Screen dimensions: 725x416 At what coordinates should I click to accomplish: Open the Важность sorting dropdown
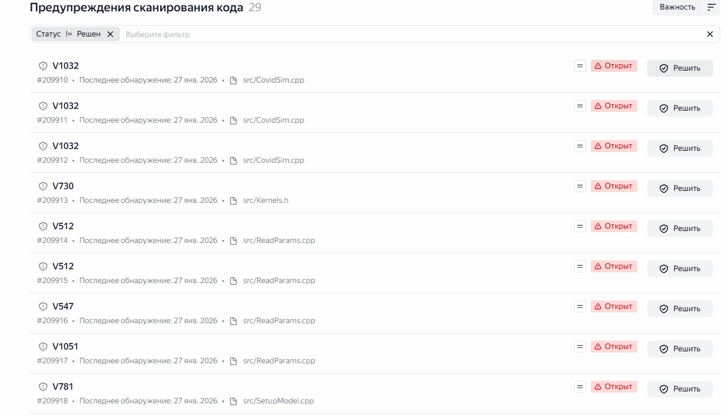pyautogui.click(x=678, y=7)
